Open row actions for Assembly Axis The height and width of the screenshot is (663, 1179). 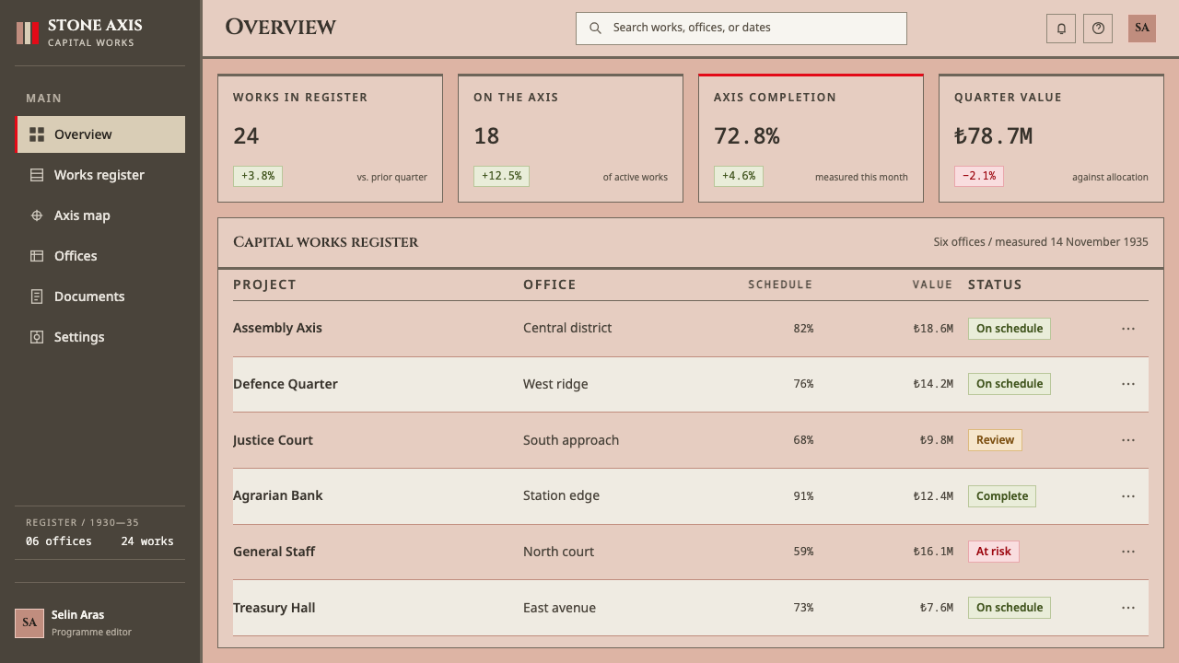pyautogui.click(x=1128, y=329)
